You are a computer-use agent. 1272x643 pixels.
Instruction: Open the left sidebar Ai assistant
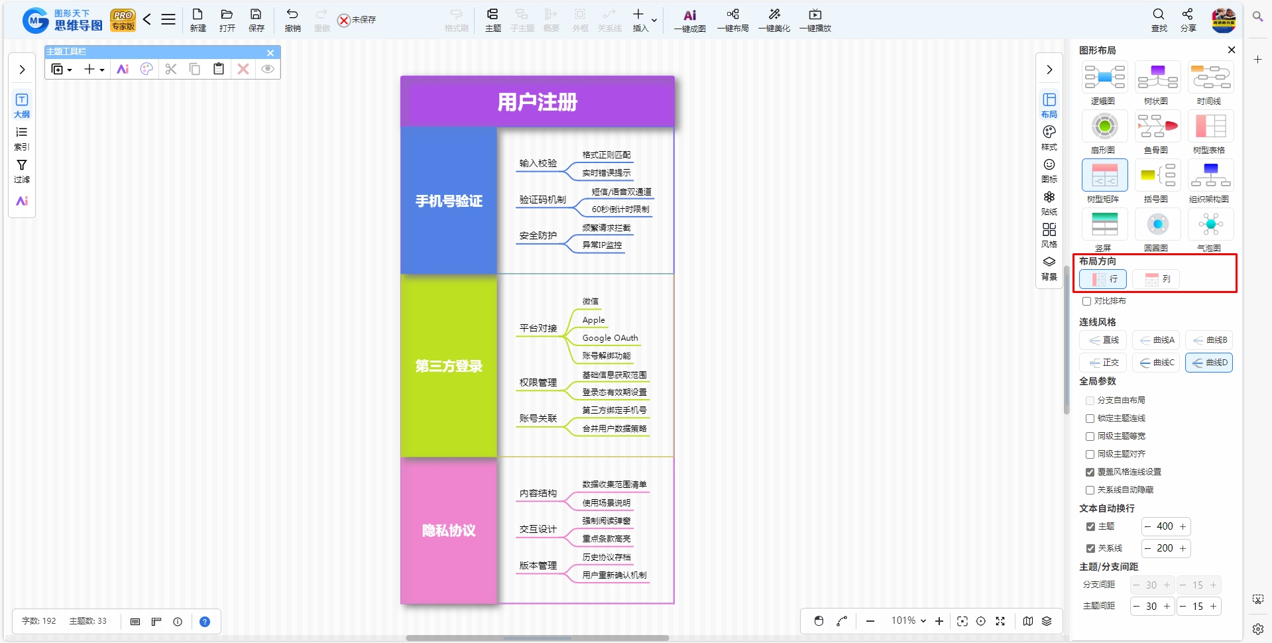[22, 201]
